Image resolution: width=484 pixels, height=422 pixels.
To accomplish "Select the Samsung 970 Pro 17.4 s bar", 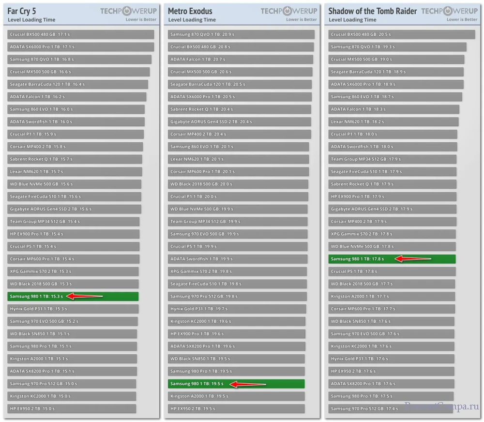I will pos(391,409).
